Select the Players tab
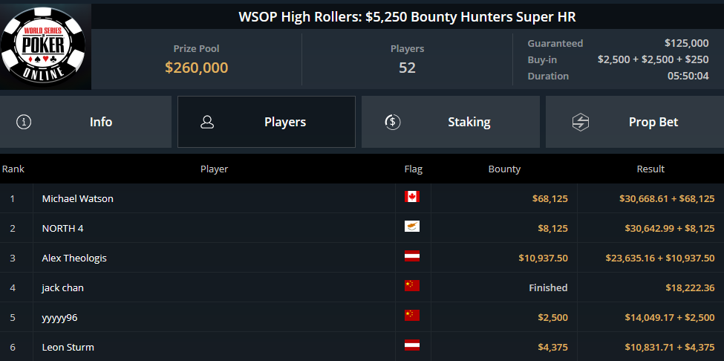The image size is (724, 361). click(284, 123)
